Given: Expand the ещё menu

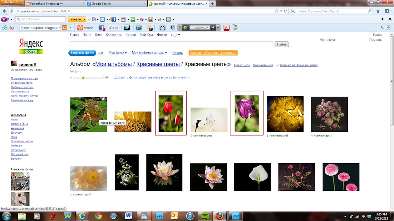Looking at the screenshot, I should [176, 35].
